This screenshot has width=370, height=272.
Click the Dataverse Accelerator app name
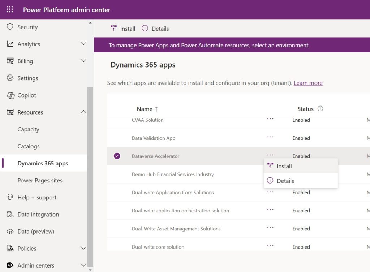click(155, 156)
